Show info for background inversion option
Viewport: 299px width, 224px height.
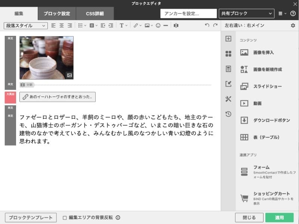point(118,218)
